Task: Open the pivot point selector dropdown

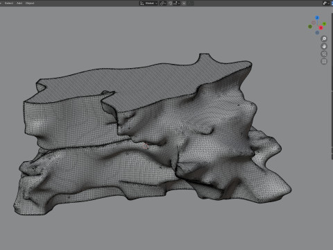Action: click(163, 3)
